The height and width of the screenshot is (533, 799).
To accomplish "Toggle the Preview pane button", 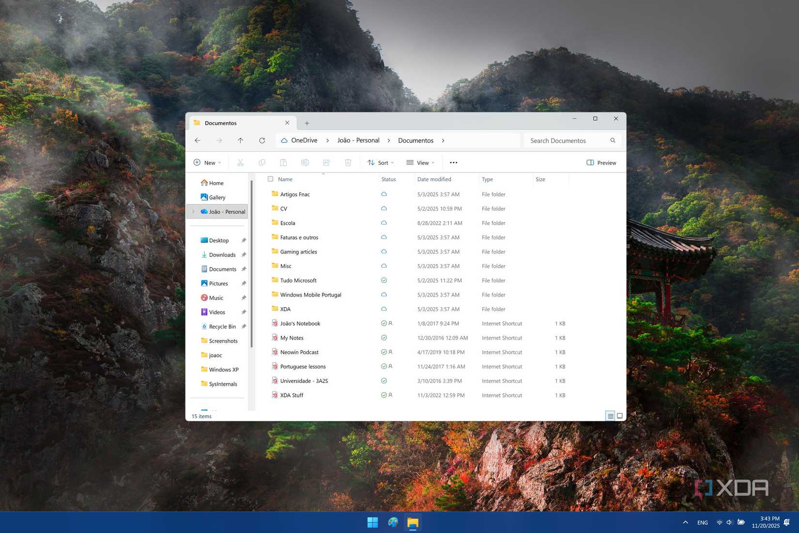I will [x=601, y=163].
